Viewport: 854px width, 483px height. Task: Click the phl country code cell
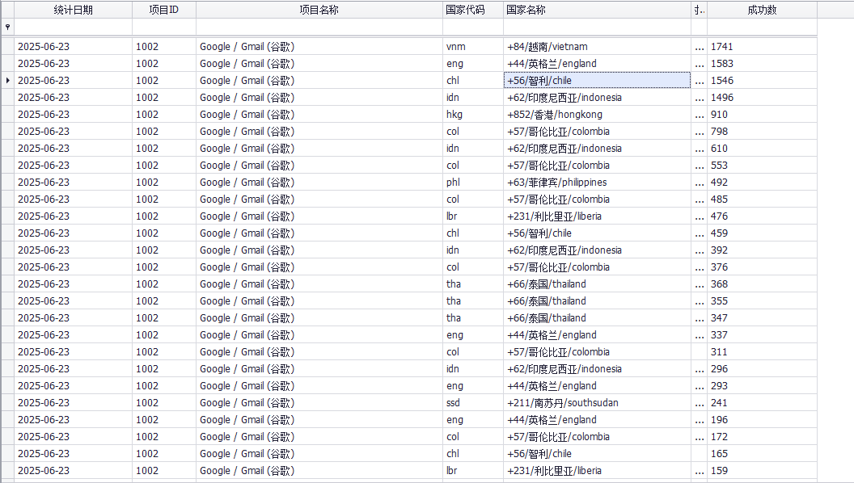pos(473,183)
